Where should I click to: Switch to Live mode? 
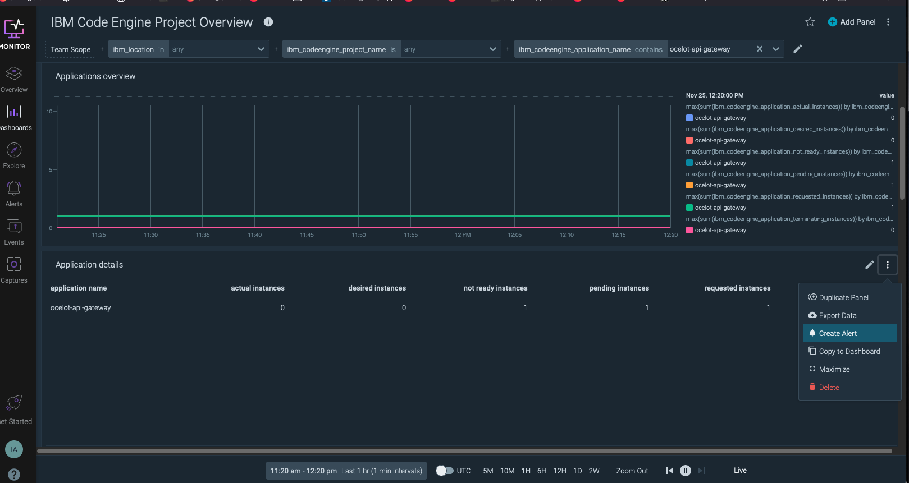[x=740, y=470]
